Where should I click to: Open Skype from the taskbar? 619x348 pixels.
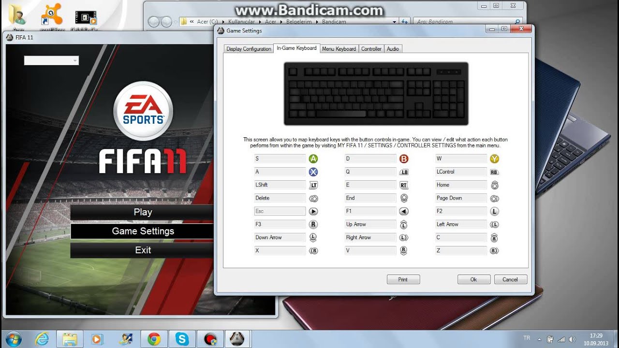(182, 339)
